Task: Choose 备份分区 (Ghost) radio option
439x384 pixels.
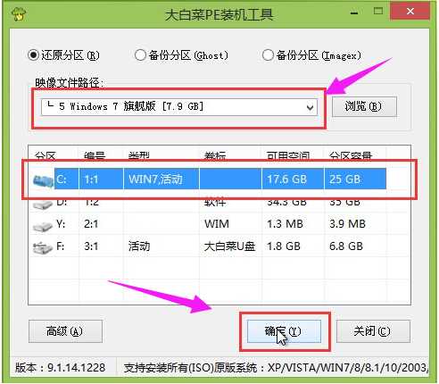Action: (181, 55)
